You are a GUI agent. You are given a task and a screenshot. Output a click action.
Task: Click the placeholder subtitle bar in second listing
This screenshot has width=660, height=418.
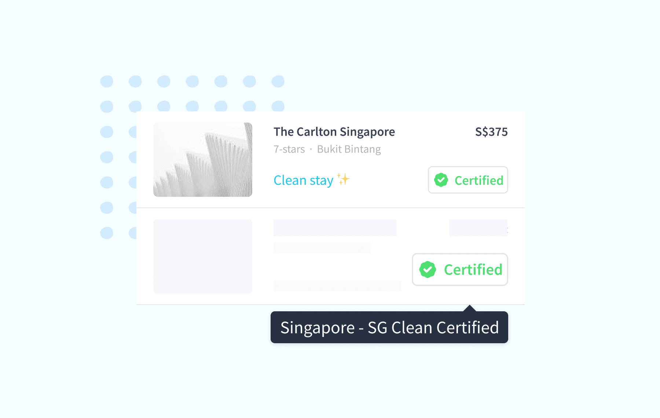322,247
